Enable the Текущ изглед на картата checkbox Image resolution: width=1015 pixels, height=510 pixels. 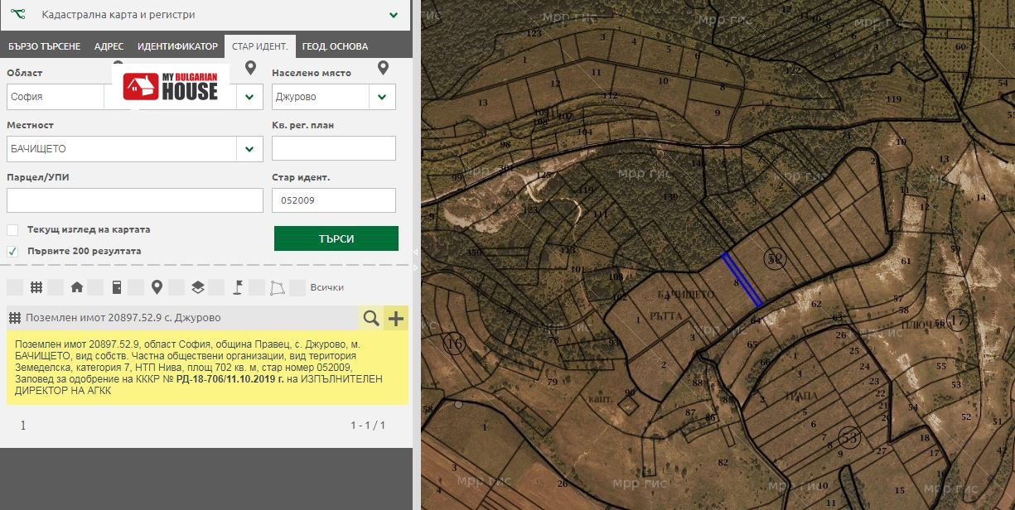12,230
